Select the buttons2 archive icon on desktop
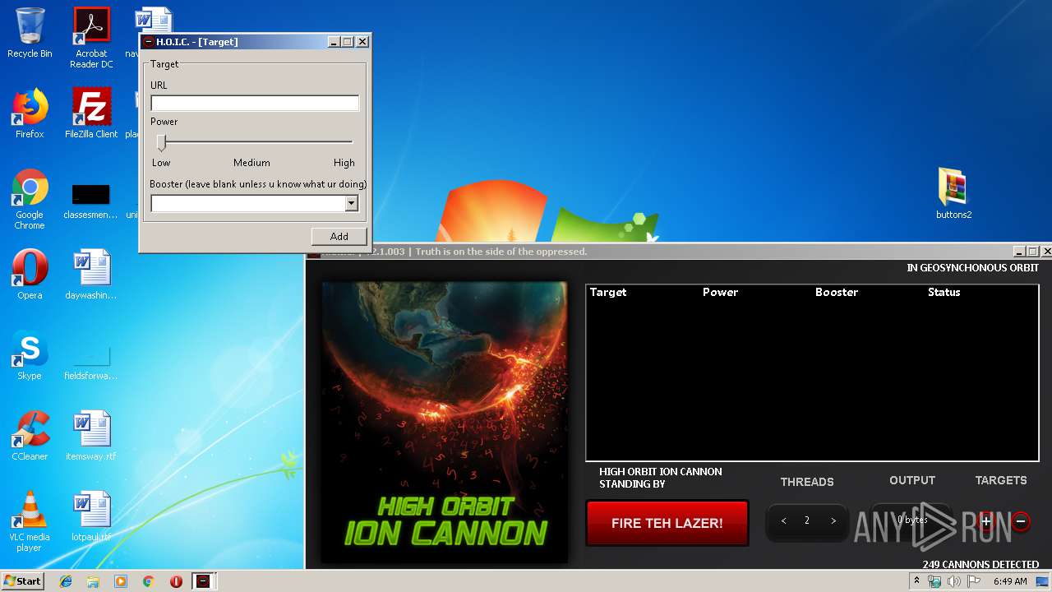This screenshot has height=592, width=1052. 953,193
